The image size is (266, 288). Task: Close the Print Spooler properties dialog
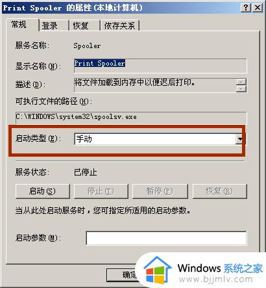point(258,8)
